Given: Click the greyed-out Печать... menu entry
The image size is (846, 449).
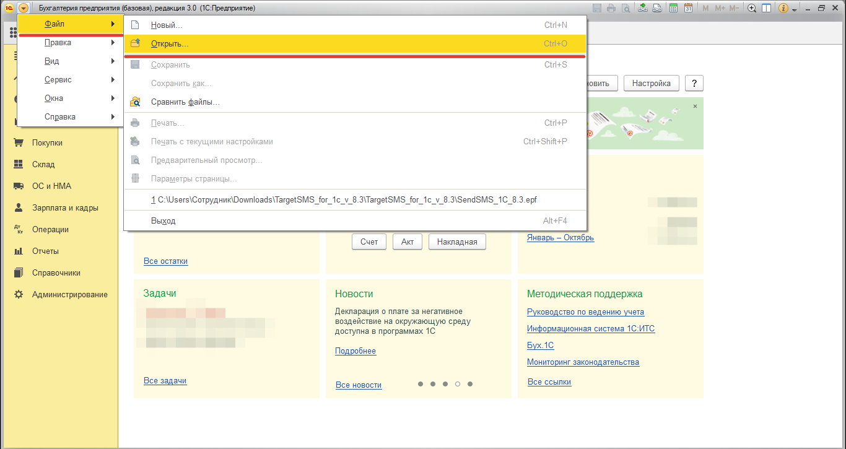Looking at the screenshot, I should [x=355, y=123].
